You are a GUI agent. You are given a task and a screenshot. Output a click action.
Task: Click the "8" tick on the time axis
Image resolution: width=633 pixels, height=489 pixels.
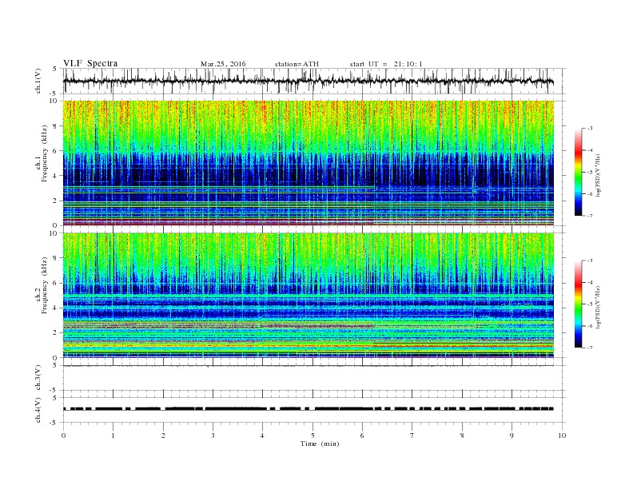[x=462, y=435]
